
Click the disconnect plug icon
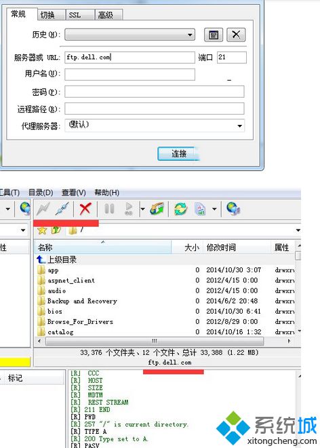coord(62,209)
